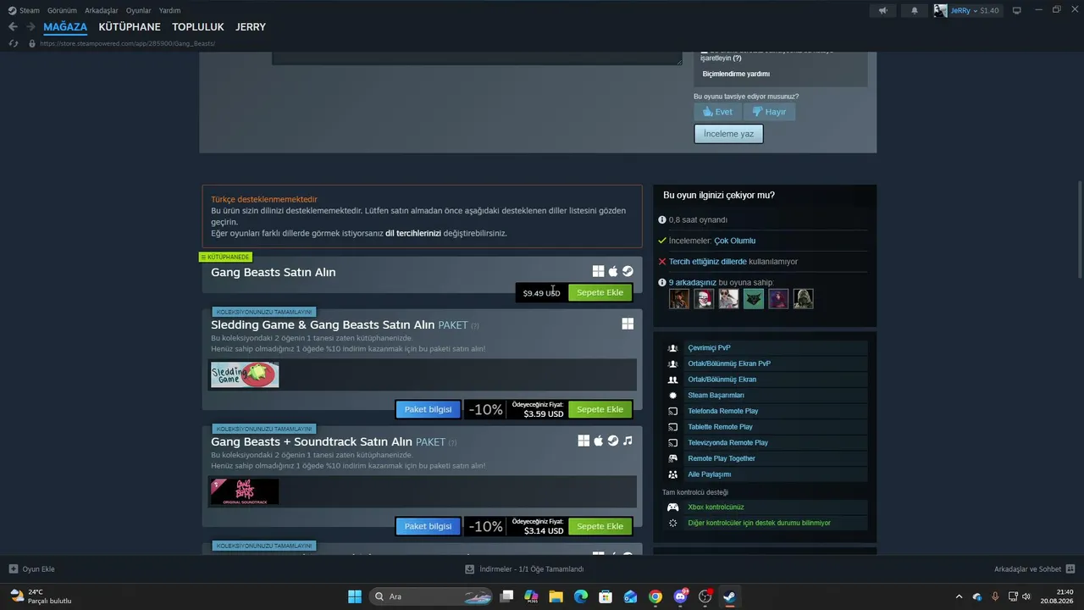Screen dimensions: 1084x610
Task: Open the Arkadaşlar ve Sohbet chat icon
Action: pos(1070,568)
